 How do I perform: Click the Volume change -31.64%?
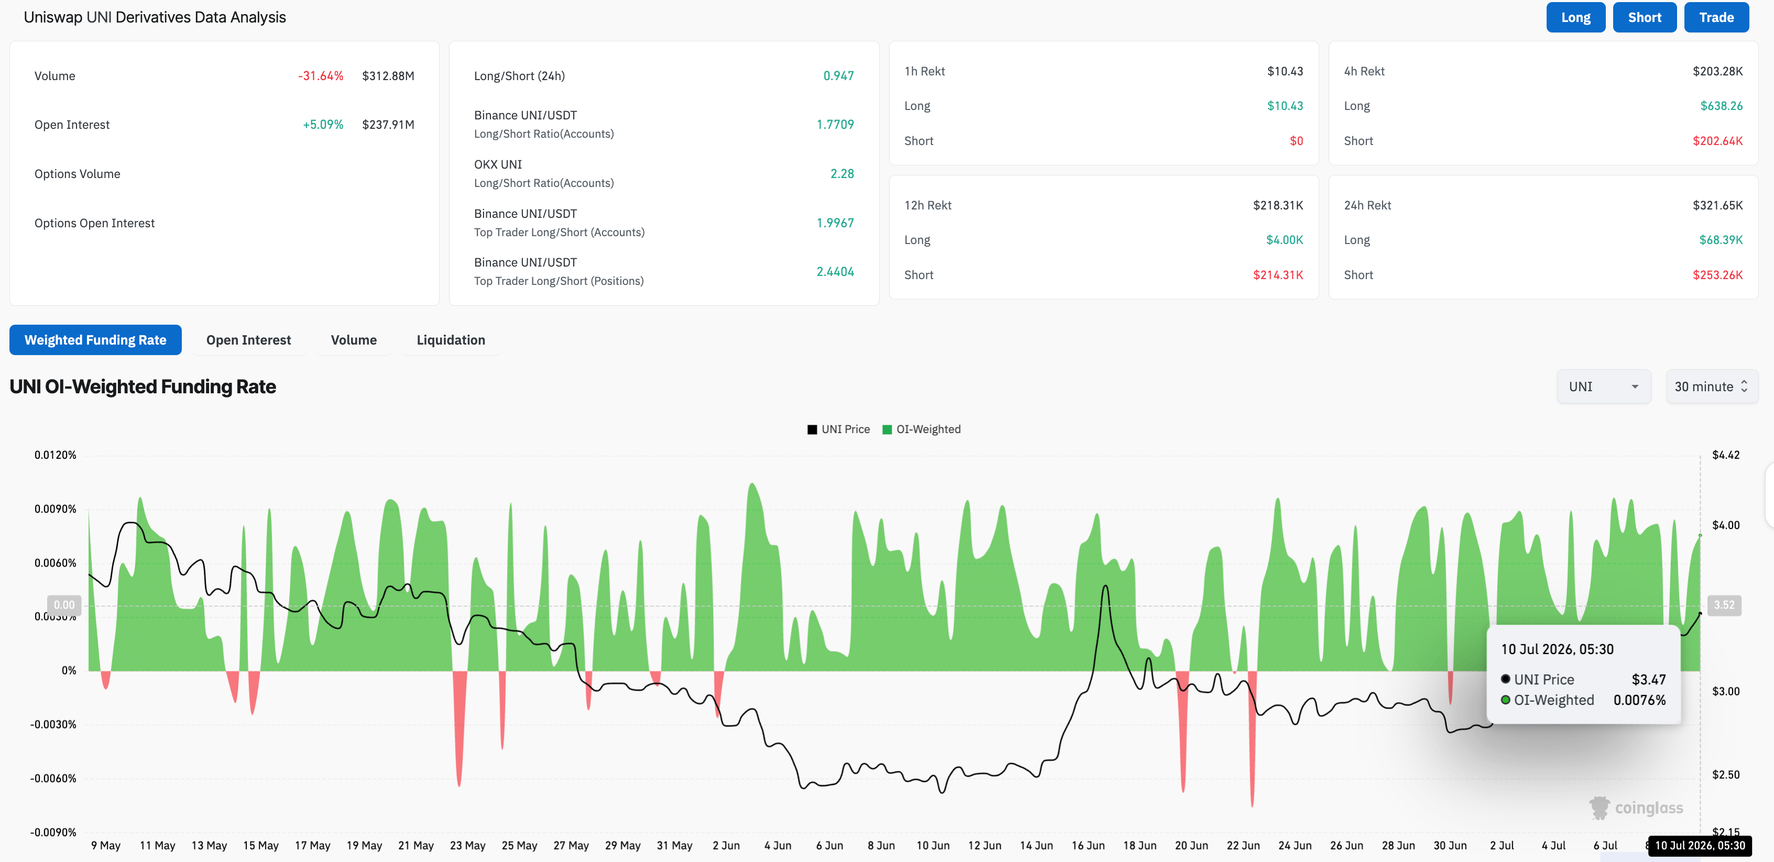tap(320, 76)
